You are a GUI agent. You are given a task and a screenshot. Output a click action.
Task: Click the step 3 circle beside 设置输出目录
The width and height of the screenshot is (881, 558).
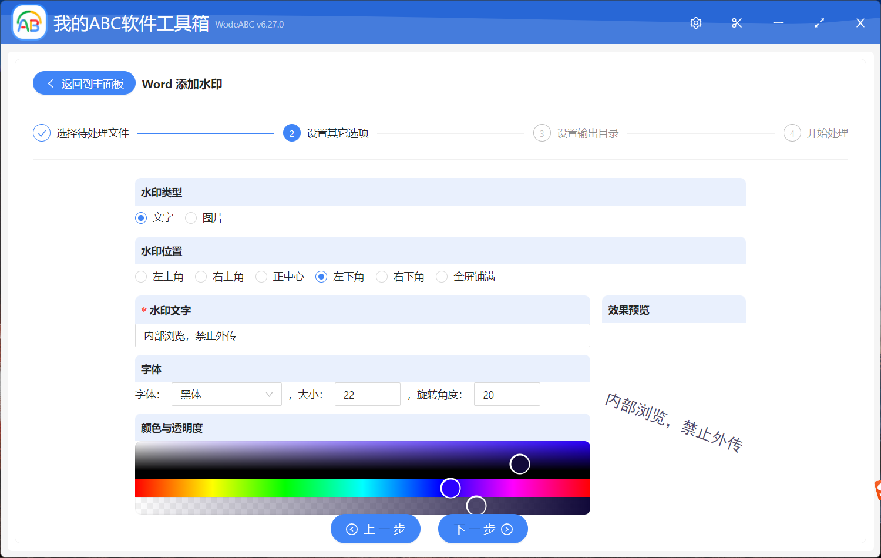pyautogui.click(x=542, y=133)
